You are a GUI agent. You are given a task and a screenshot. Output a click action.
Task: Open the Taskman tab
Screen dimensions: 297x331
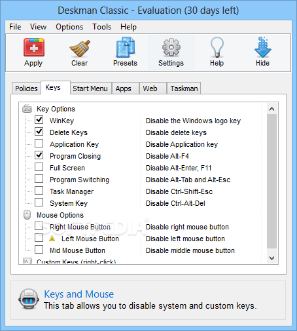(184, 88)
